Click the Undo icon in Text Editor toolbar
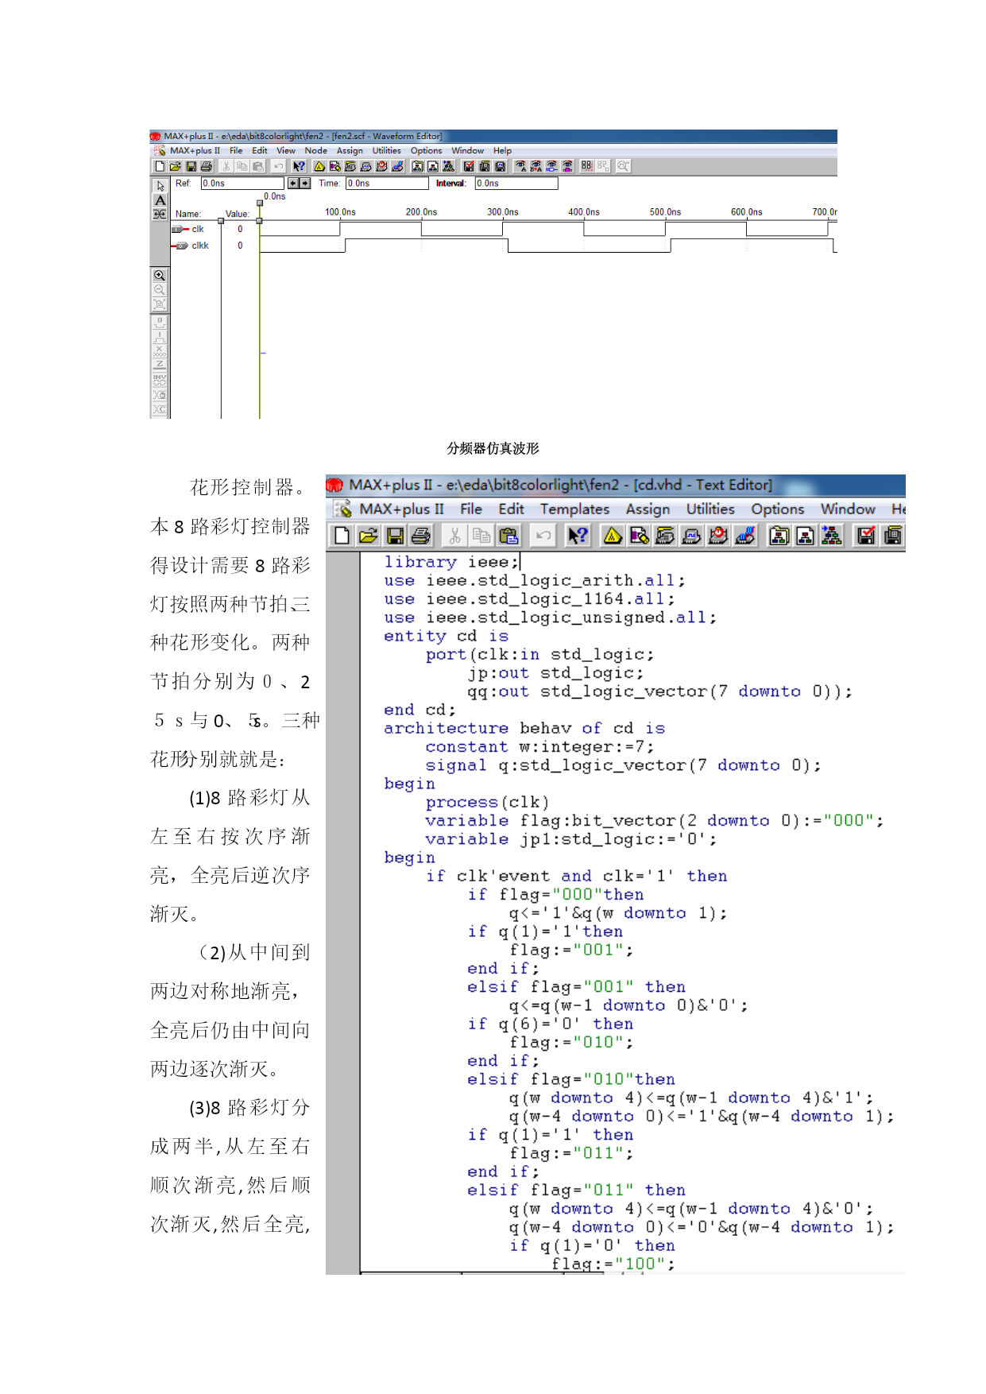986x1394 pixels. (543, 536)
